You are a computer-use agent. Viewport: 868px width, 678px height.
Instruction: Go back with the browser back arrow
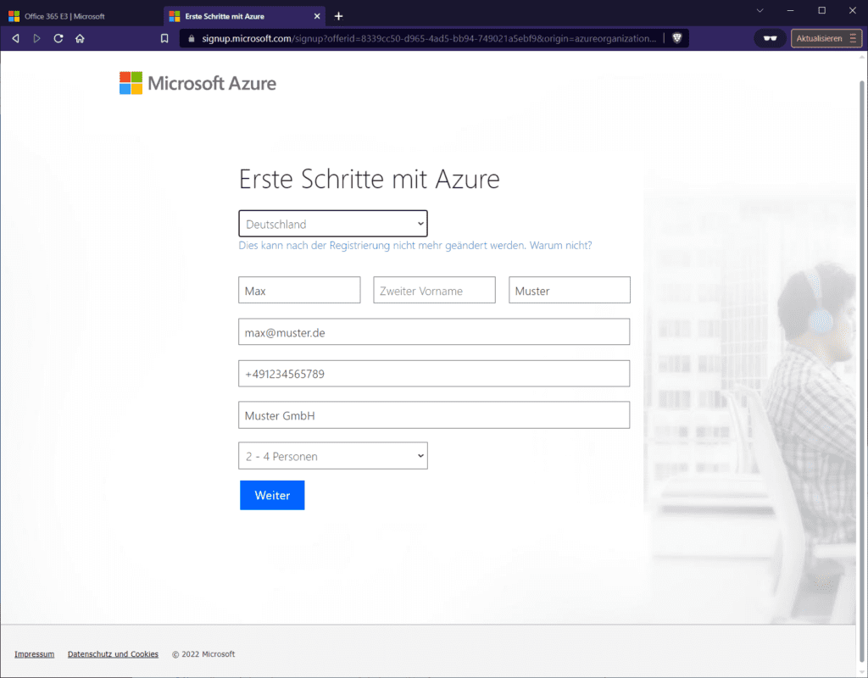click(x=15, y=38)
